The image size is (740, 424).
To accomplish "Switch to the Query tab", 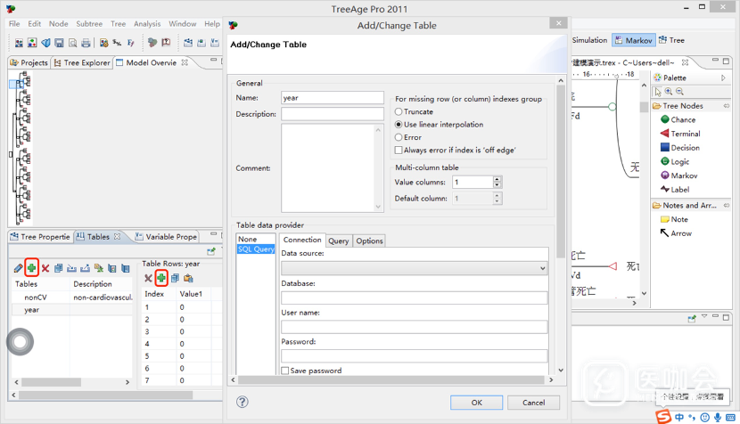I will point(338,241).
